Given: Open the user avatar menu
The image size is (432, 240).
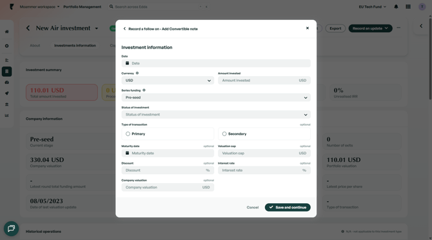Looking at the screenshot, I should coord(422,6).
